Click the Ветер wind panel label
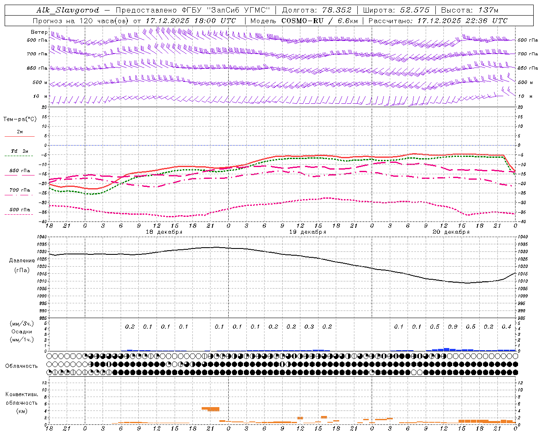This screenshot has height=432, width=540. [39, 32]
